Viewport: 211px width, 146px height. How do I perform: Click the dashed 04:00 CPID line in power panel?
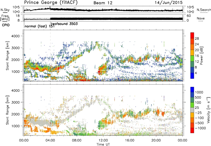click(50, 55)
